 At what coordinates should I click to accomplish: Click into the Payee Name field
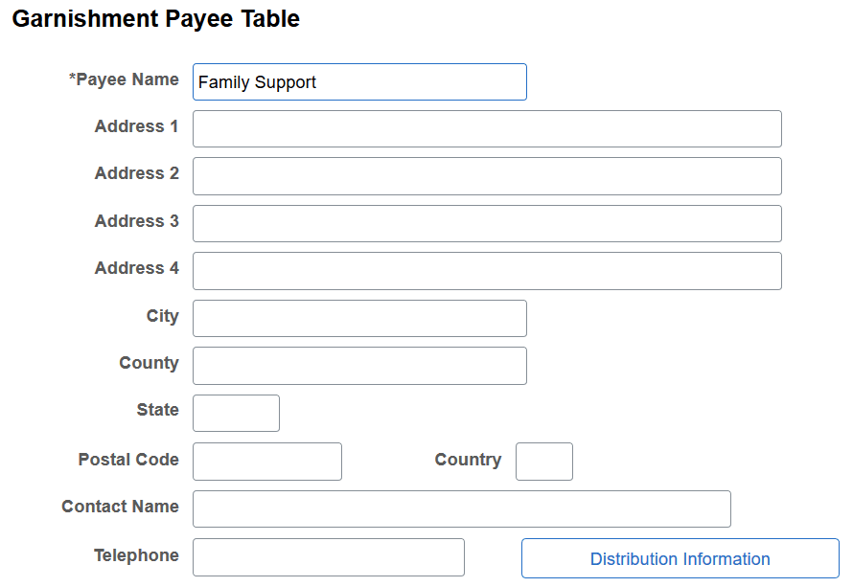coord(359,81)
